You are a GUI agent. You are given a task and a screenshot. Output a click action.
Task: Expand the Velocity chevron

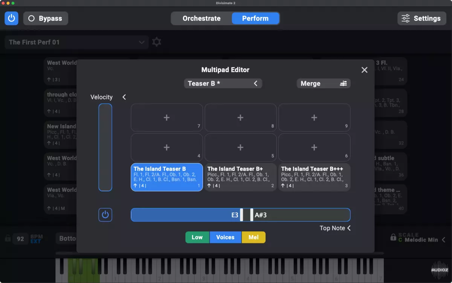pos(124,97)
